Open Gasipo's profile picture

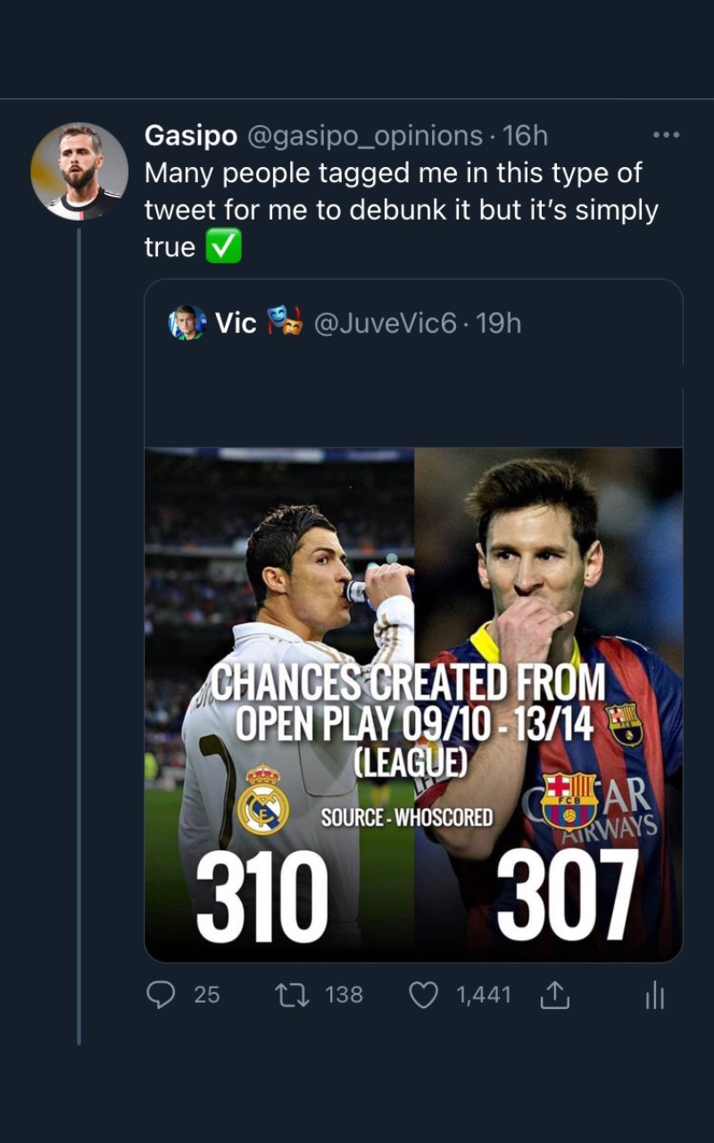pos(79,171)
